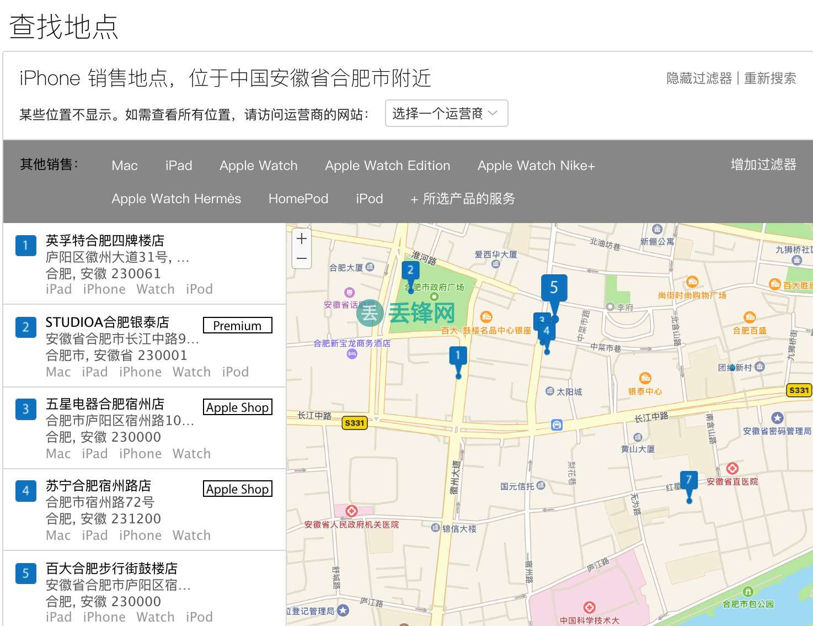Open 英孚特合肥四牌楼店 store result
Image resolution: width=813 pixels, height=626 pixels.
click(105, 241)
